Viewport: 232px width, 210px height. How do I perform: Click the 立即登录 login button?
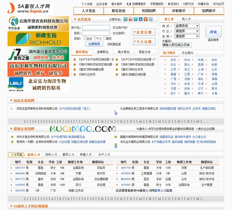94,44
